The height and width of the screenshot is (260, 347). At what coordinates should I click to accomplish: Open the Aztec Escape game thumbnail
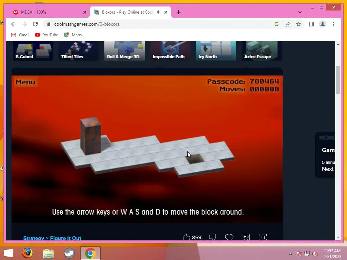[x=262, y=51]
